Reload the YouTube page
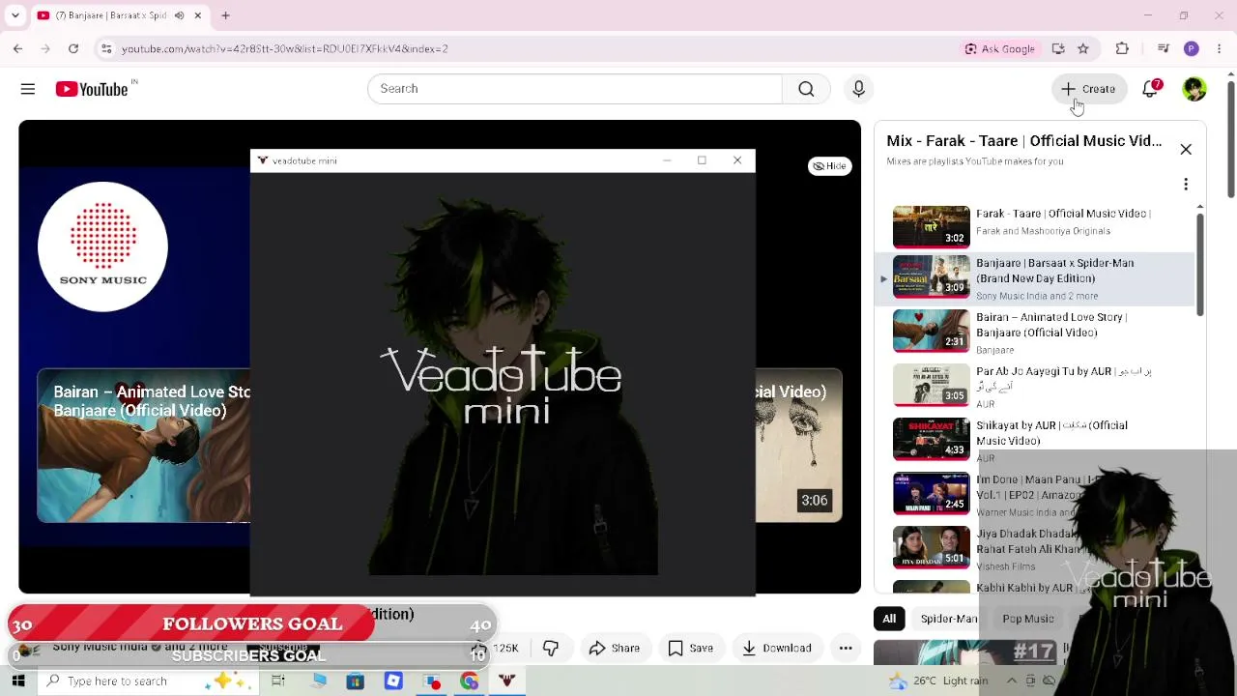The width and height of the screenshot is (1237, 696). pyautogui.click(x=73, y=48)
